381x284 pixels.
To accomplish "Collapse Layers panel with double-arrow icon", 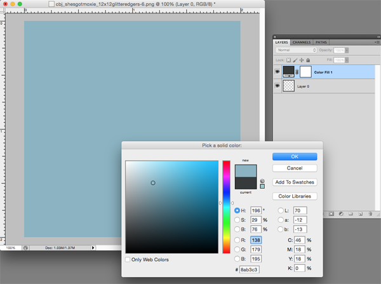I will (x=378, y=37).
